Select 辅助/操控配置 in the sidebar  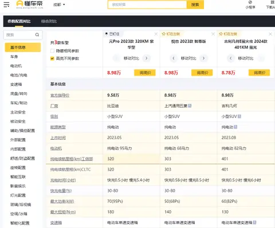pos(22,131)
